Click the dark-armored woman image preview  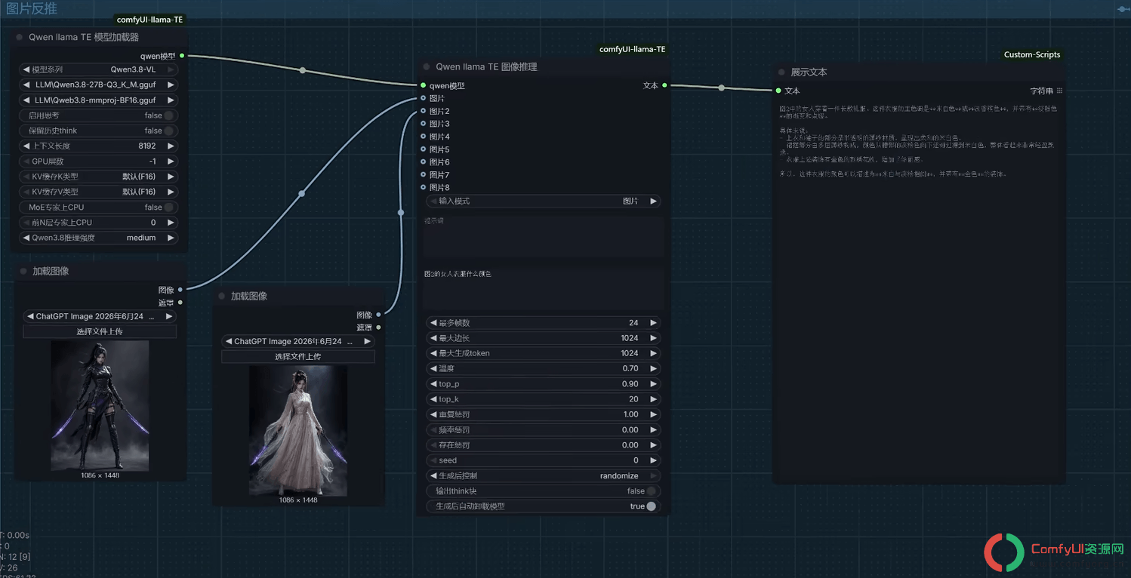[x=100, y=405]
